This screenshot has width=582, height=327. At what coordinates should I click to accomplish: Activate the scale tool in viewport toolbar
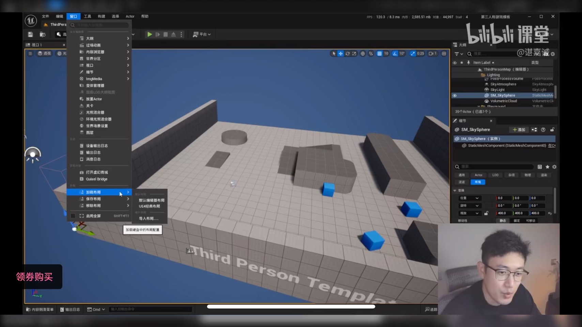354,53
